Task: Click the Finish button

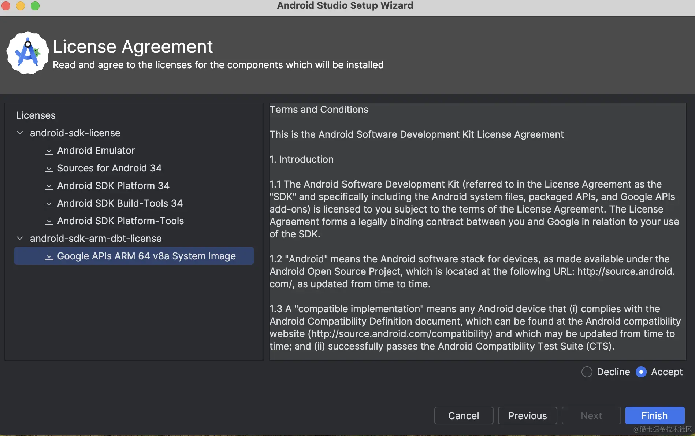Action: pos(654,415)
